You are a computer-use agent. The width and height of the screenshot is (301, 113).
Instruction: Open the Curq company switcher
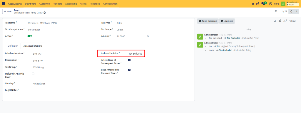pos(276,4)
